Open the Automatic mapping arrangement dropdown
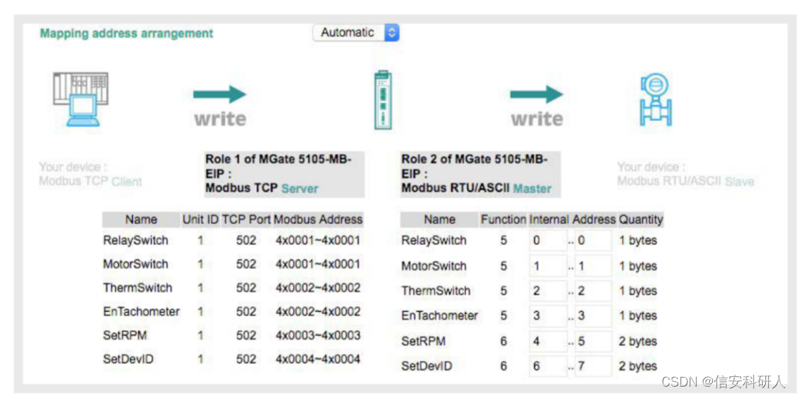The image size is (797, 396). 356,33
